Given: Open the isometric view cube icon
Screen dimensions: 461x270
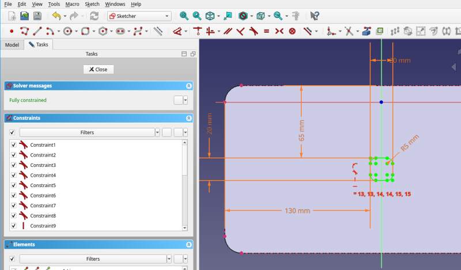Looking at the screenshot, I should 210,16.
